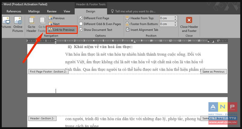
Task: Click the first line indent marker on ruler
Action: tap(56, 40)
